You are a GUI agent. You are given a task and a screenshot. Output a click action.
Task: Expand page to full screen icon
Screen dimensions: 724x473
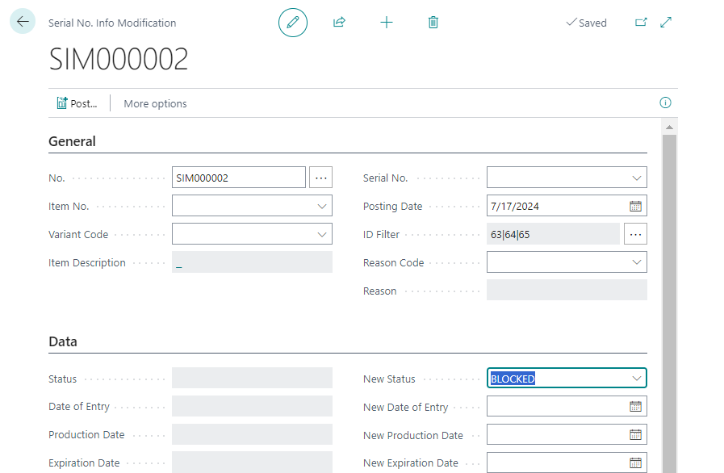666,22
